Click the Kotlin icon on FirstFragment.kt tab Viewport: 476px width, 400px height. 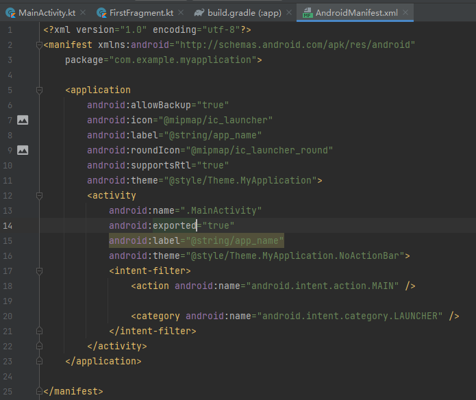pyautogui.click(x=101, y=13)
